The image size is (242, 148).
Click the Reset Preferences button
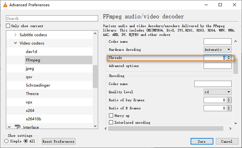click(58, 141)
